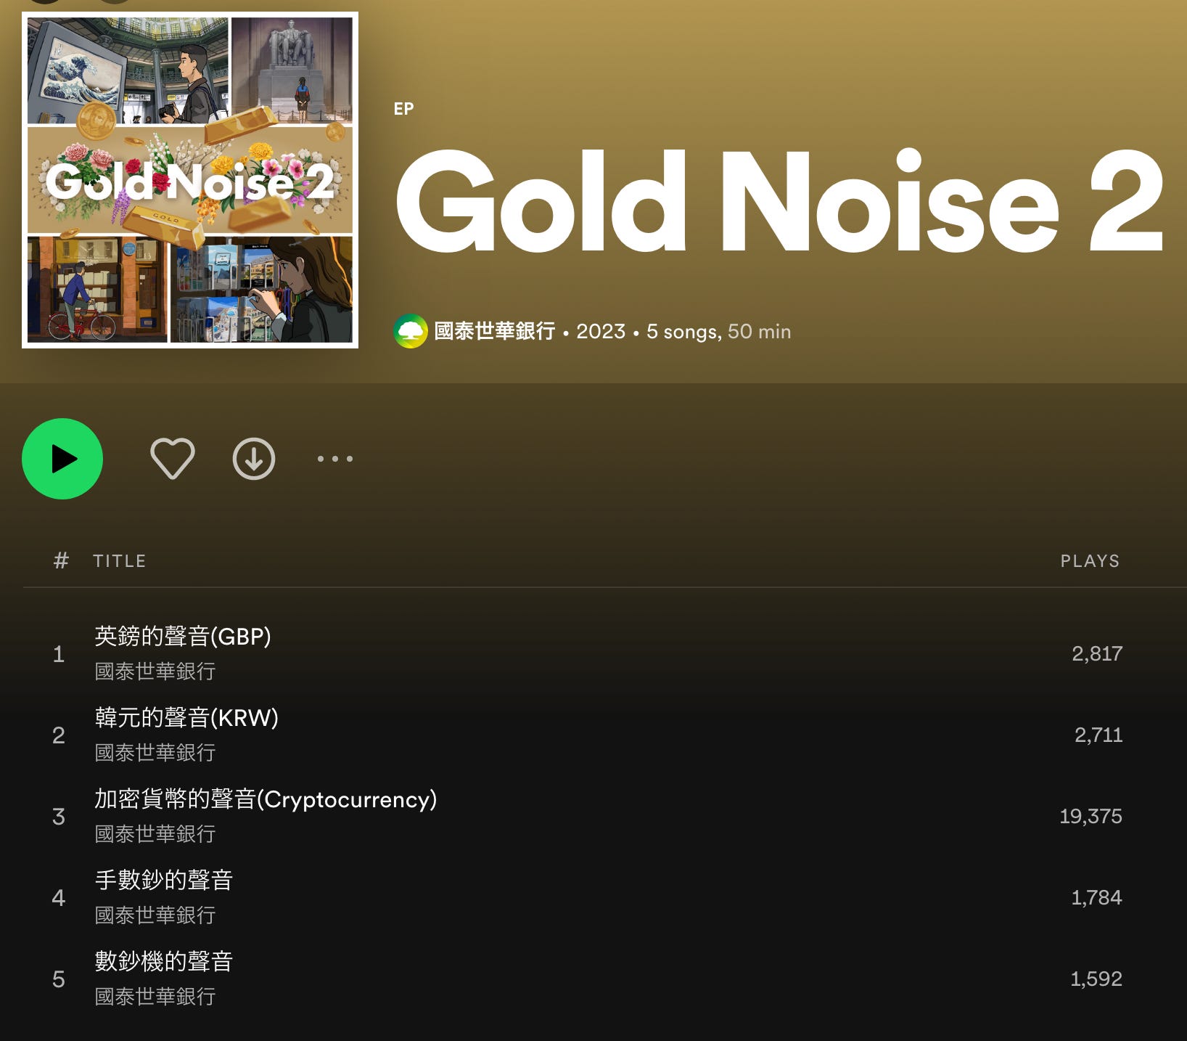Select track 數鈔機的聲音
Screen dimensions: 1187x1041
(x=164, y=962)
